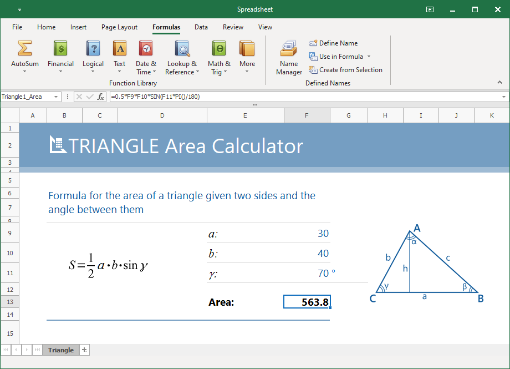
Task: Click Create from Selection
Action: [x=345, y=70]
